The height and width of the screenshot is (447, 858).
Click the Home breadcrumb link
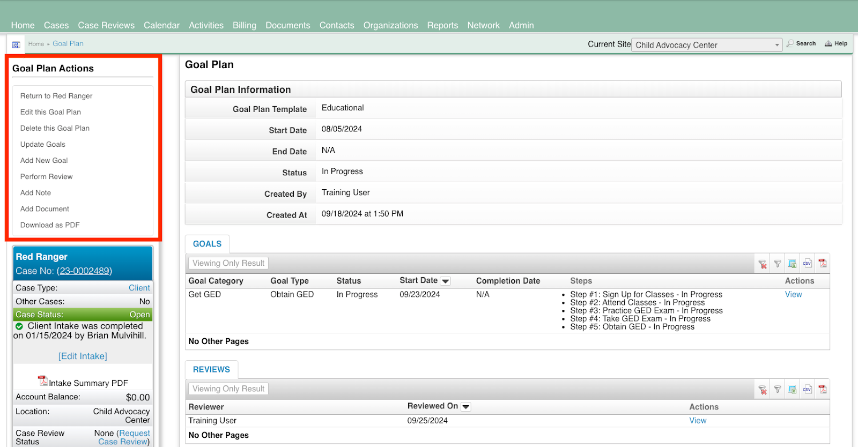pyautogui.click(x=36, y=44)
